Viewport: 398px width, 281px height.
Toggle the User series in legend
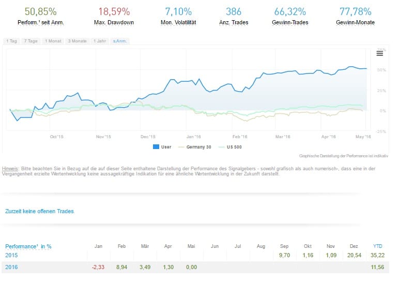tap(166, 147)
